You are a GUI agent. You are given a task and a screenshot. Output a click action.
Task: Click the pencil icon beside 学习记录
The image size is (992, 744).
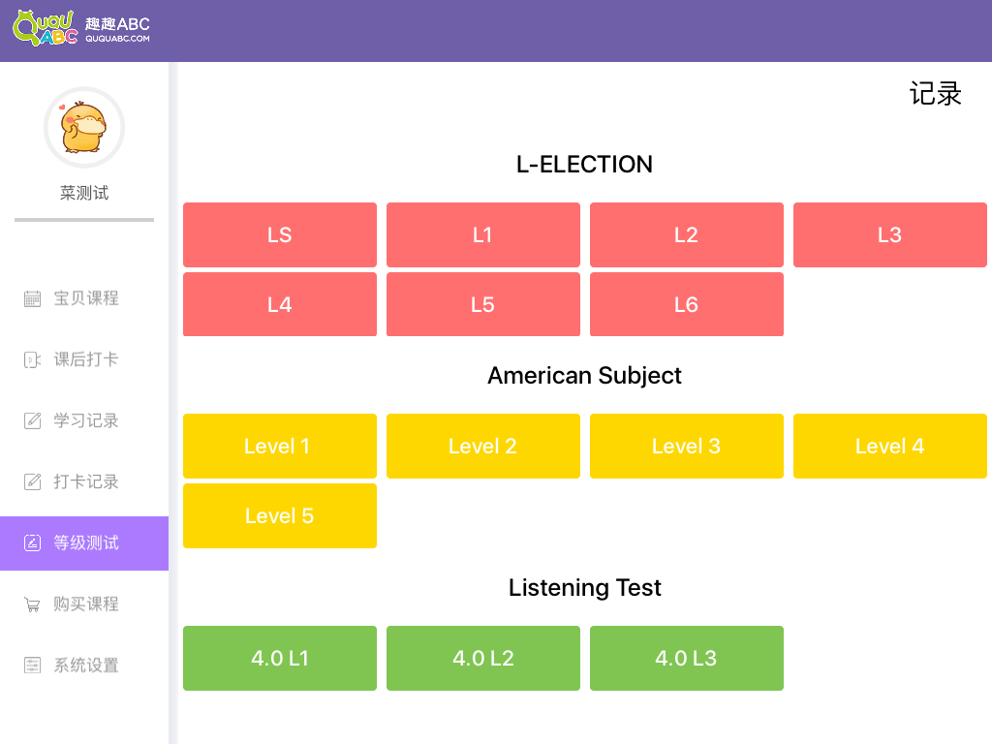point(32,420)
